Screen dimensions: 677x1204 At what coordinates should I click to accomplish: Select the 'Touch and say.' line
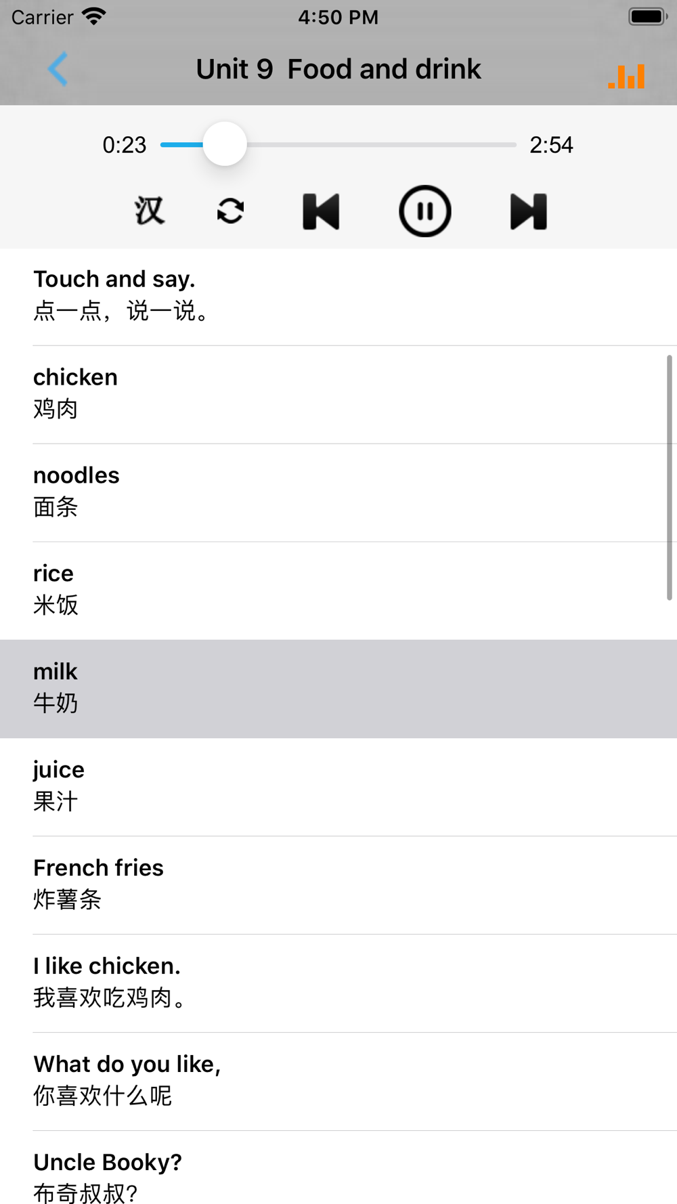(x=338, y=297)
